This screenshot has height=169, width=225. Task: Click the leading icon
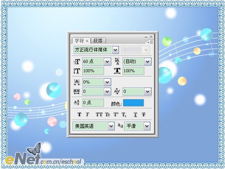click(117, 61)
